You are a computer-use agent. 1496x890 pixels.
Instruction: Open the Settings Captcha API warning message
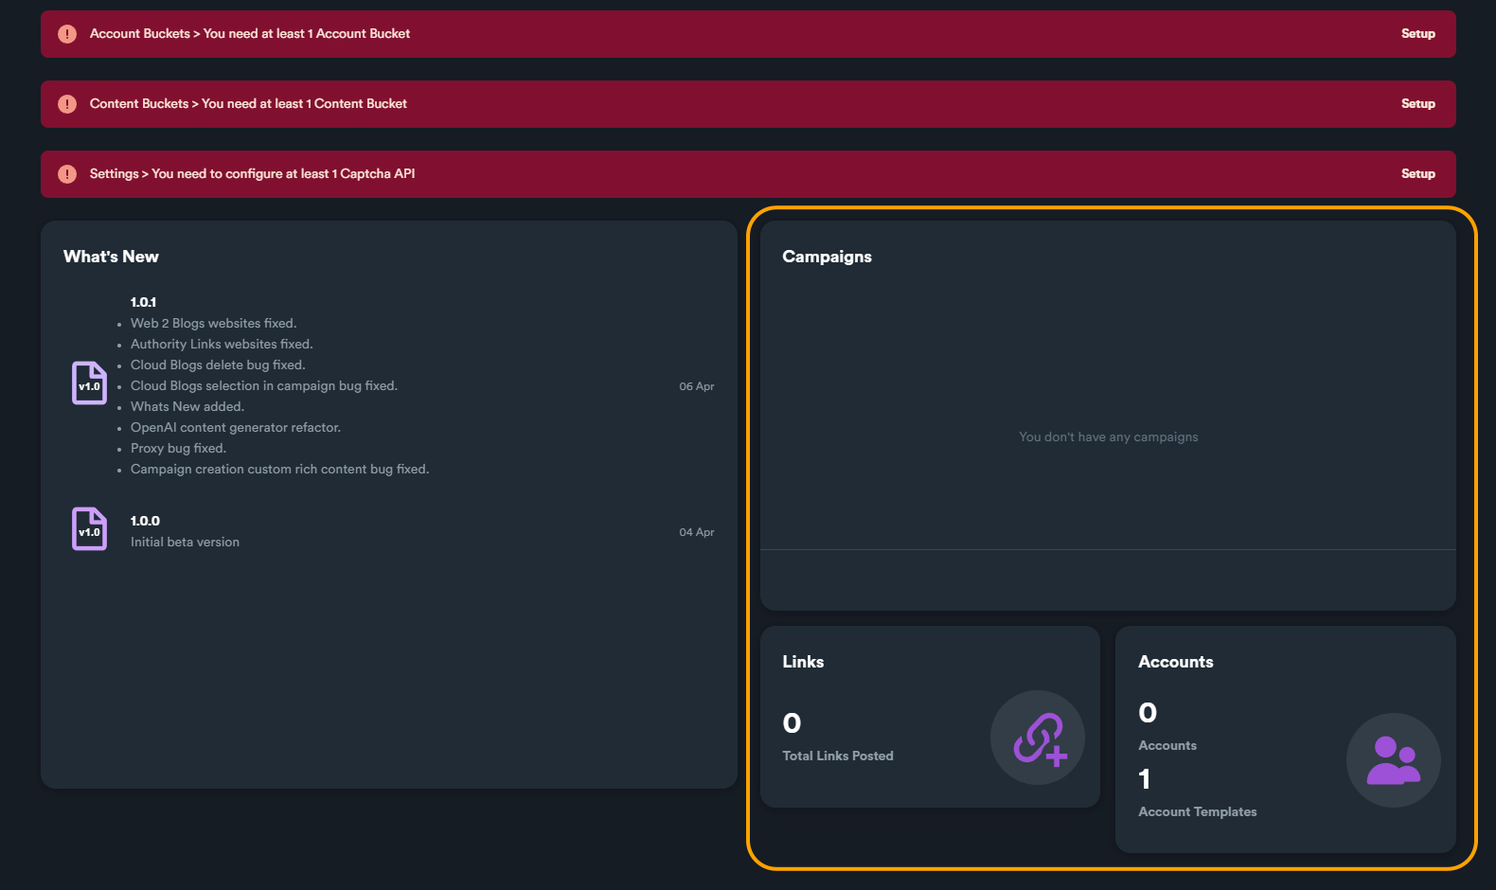tap(252, 174)
